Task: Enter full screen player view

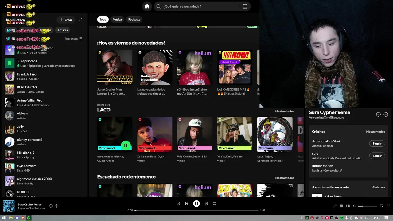Action: [388, 206]
